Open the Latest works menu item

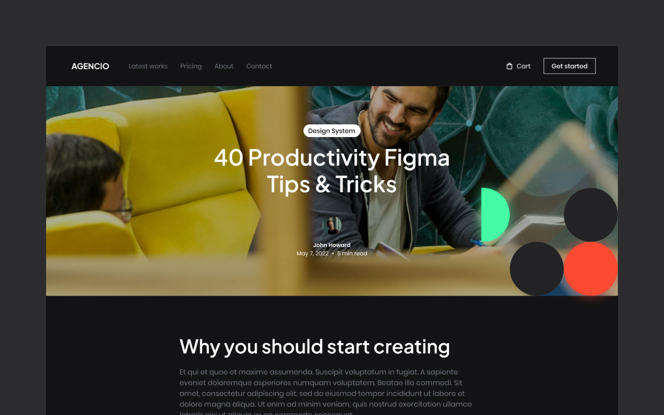point(148,66)
